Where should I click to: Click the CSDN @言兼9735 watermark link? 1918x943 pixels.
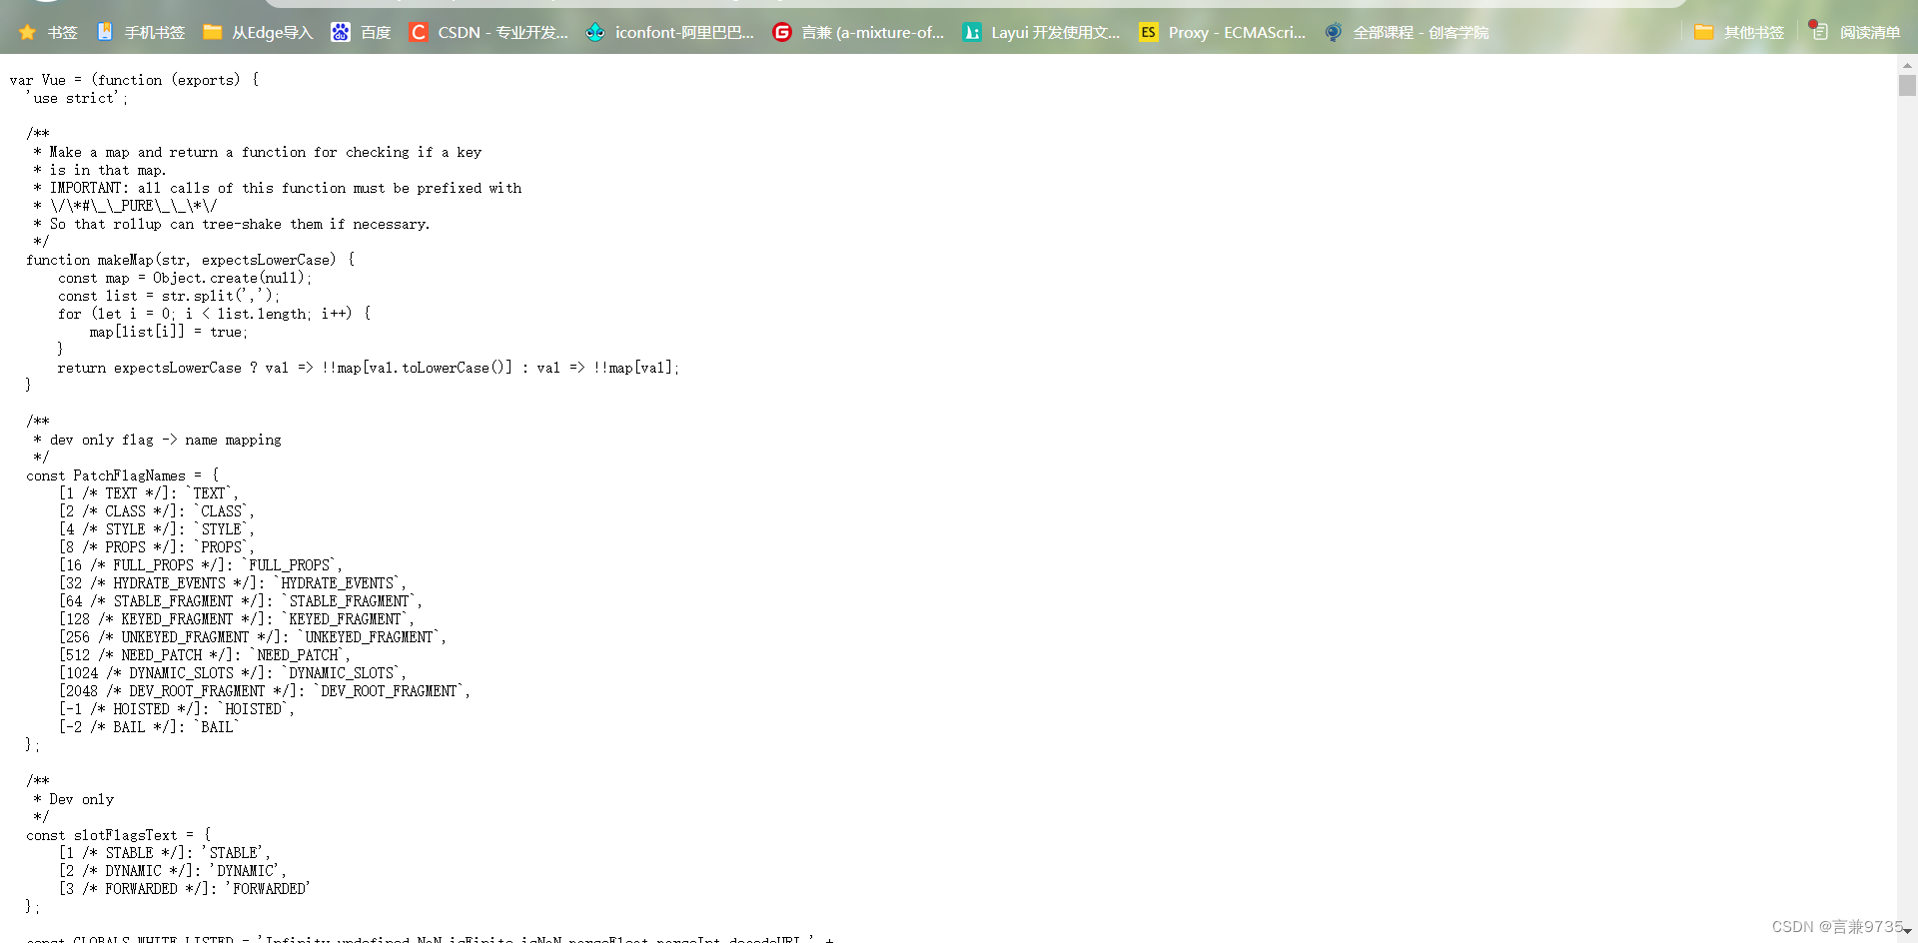tap(1836, 926)
